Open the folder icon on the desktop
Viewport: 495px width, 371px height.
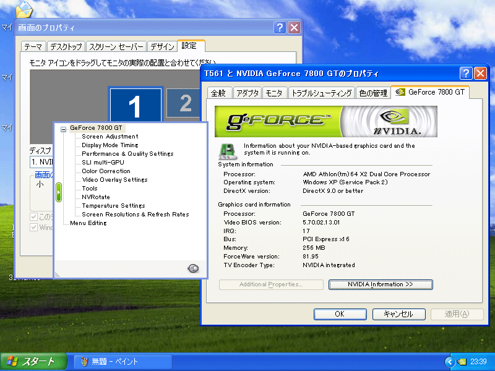(x=24, y=9)
